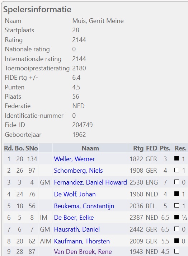This screenshot has width=188, height=256.
Task: Click white piece icon for Schomberg row
Action: pyautogui.click(x=177, y=170)
